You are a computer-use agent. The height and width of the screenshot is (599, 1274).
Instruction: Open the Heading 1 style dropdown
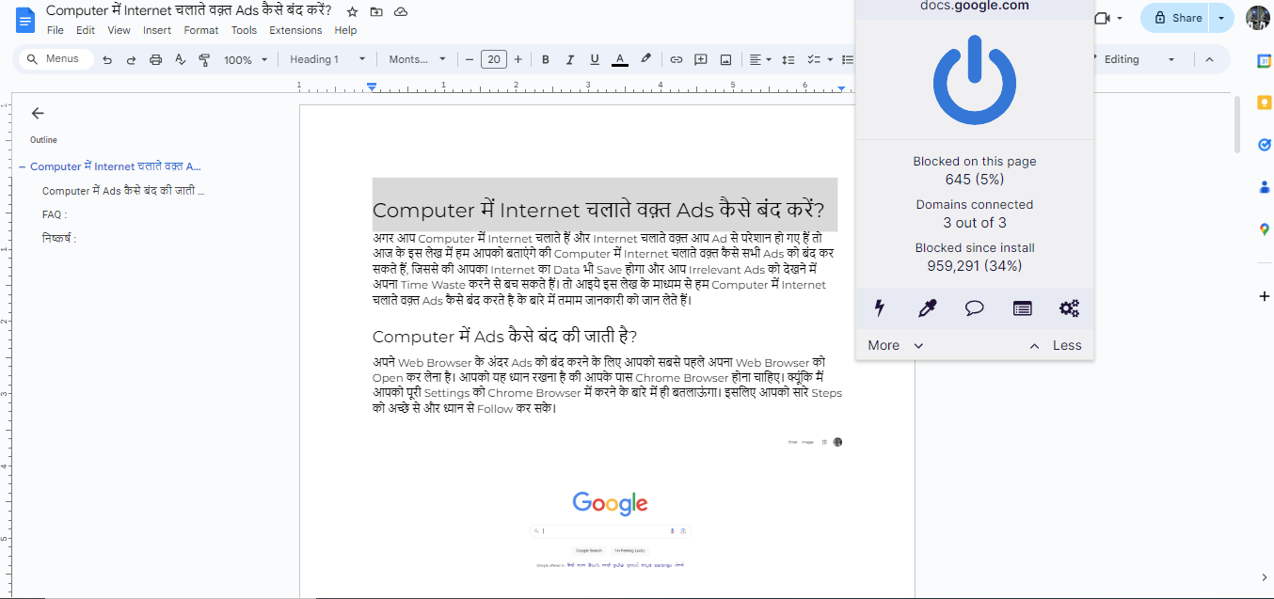326,59
